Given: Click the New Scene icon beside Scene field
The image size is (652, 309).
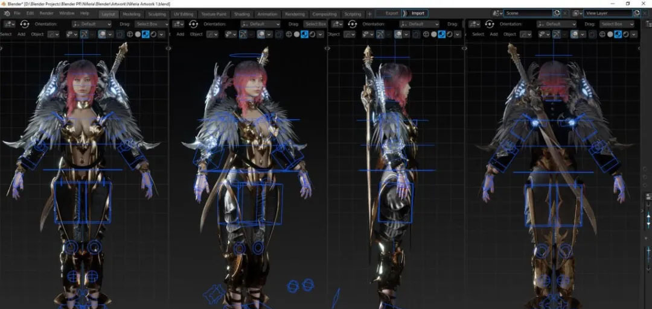Looking at the screenshot, I should pyautogui.click(x=557, y=13).
